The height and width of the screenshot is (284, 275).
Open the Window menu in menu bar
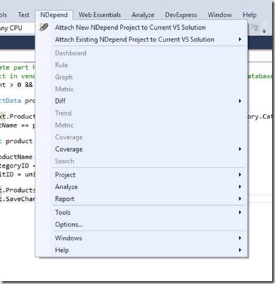click(x=220, y=15)
